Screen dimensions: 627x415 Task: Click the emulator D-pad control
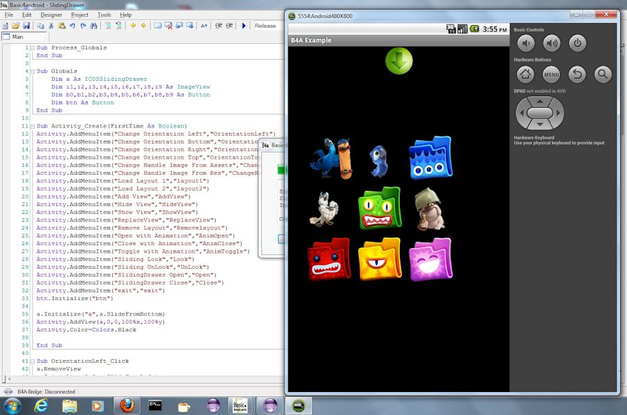(x=540, y=113)
